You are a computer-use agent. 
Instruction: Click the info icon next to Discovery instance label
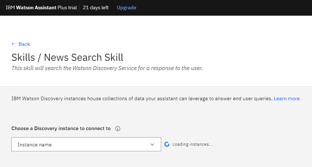click(118, 129)
